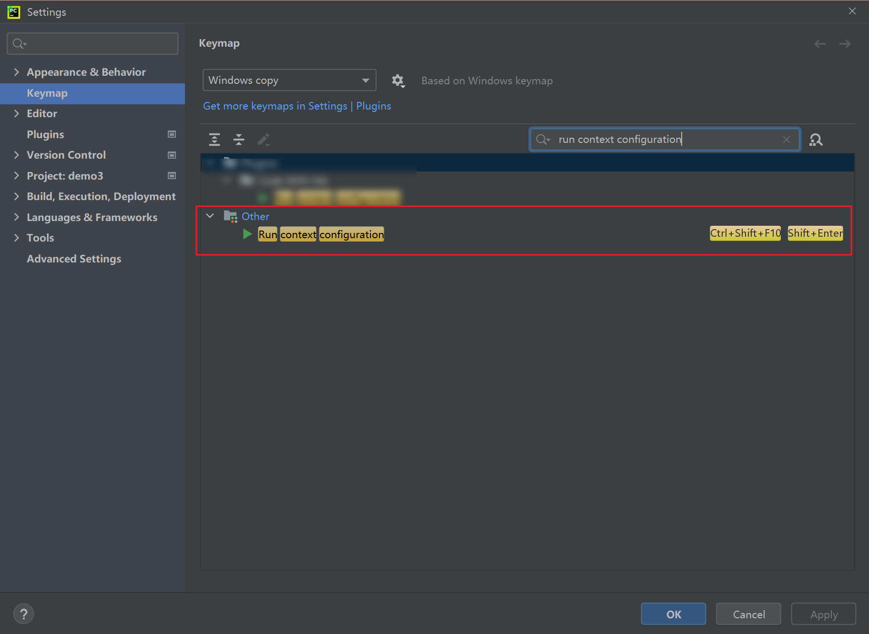Image resolution: width=869 pixels, height=634 pixels.
Task: Open the keymap gear options menu
Action: coord(398,81)
